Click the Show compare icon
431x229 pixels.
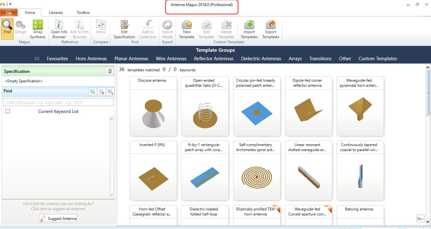click(101, 25)
